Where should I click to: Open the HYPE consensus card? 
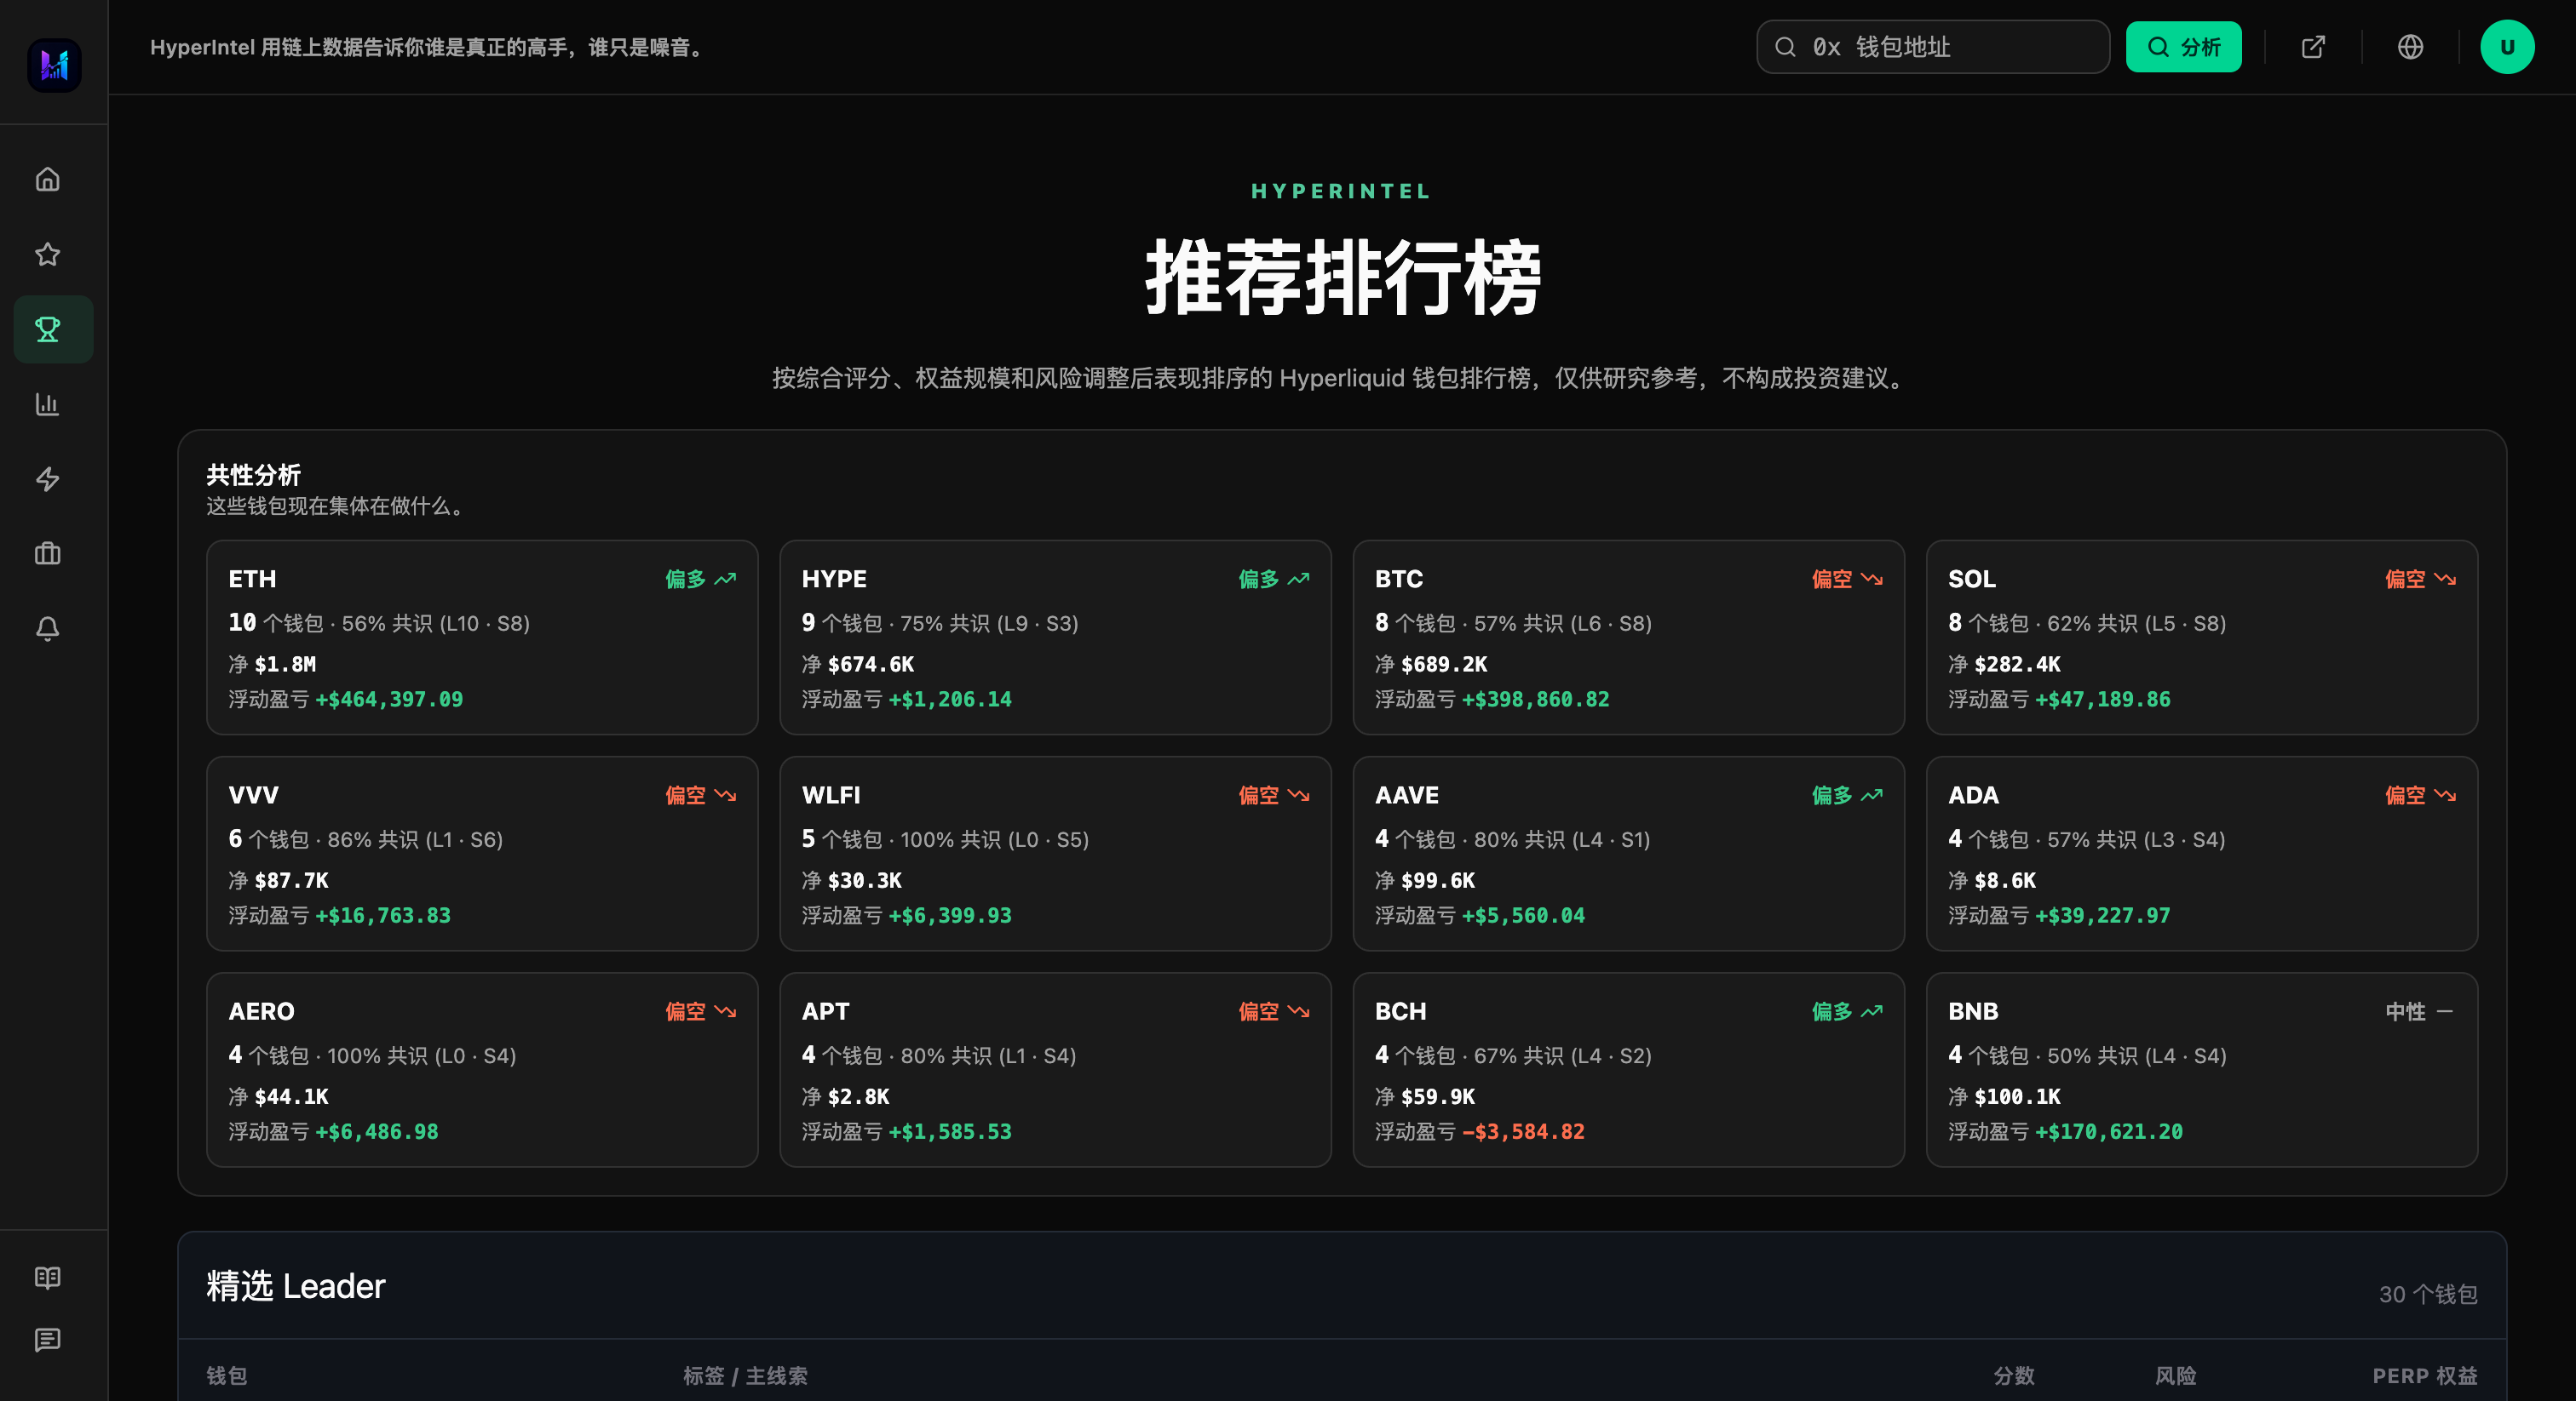pyautogui.click(x=1055, y=638)
